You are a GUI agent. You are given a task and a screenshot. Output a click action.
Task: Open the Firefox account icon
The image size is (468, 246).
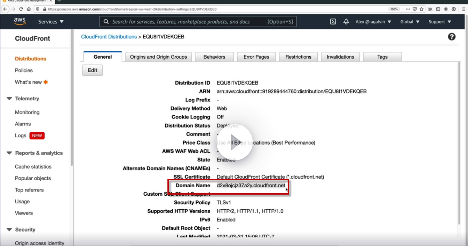[446, 9]
